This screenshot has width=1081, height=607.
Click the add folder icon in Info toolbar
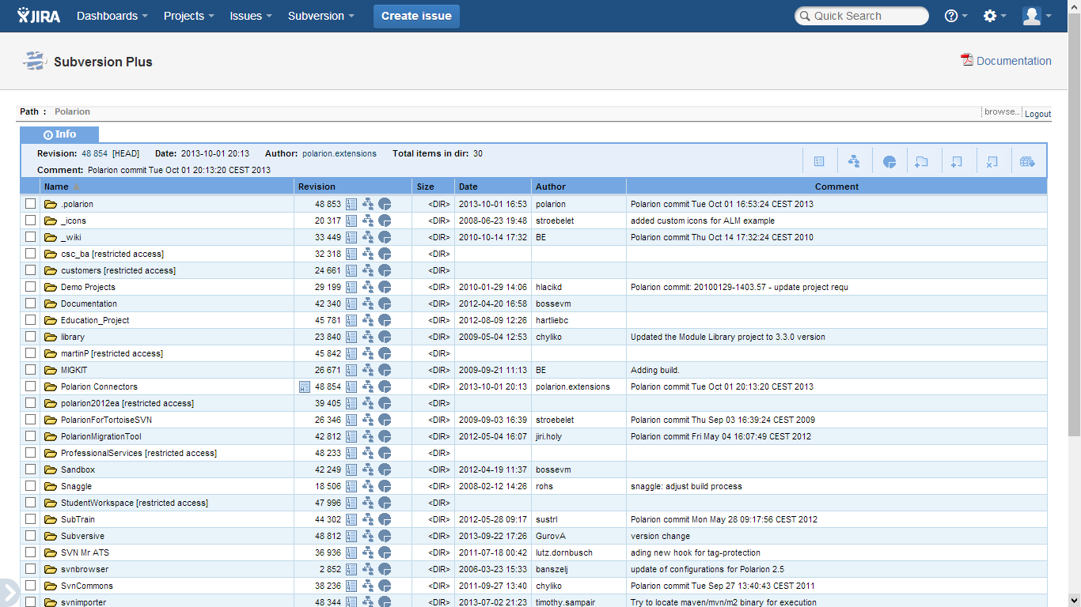[x=922, y=161]
